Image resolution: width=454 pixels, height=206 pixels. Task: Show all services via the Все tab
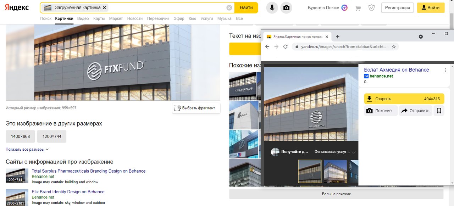(239, 18)
